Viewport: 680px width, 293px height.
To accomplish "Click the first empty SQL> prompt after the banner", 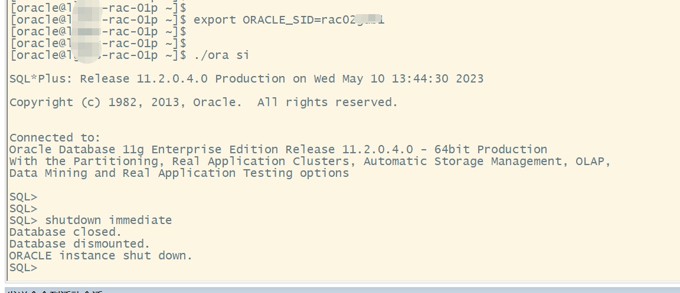I will 24,197.
